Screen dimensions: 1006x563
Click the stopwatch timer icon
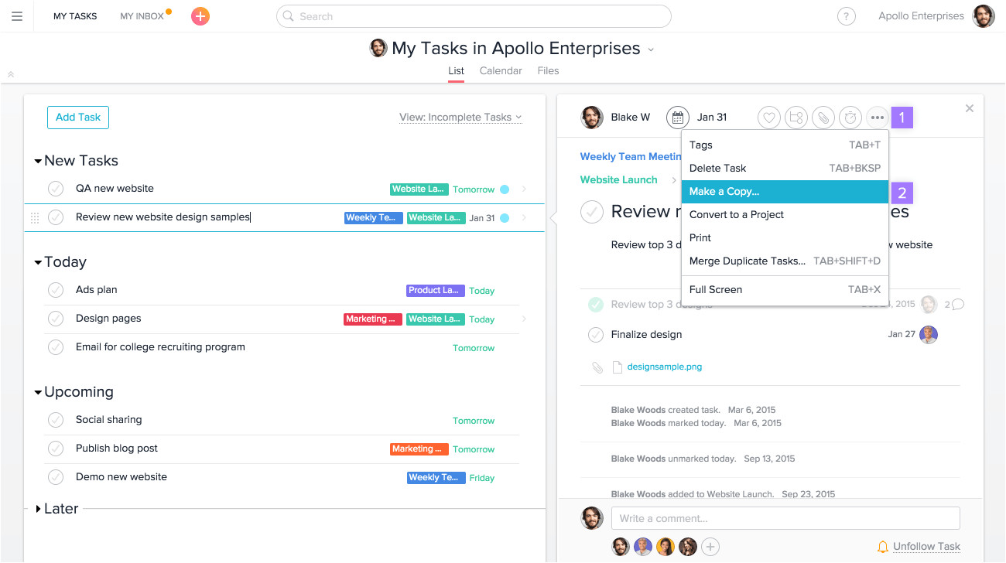tap(850, 118)
